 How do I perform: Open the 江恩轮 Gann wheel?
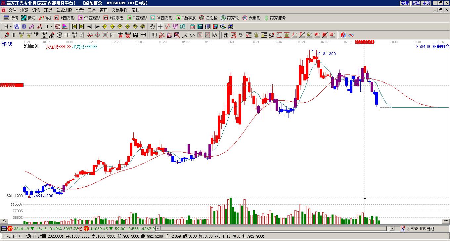point(208,18)
